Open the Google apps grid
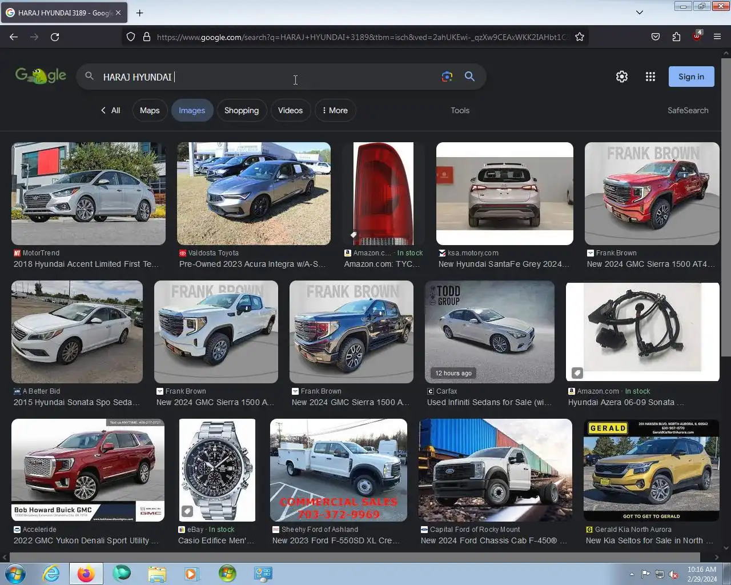Screen dimensions: 731x585 tap(650, 77)
